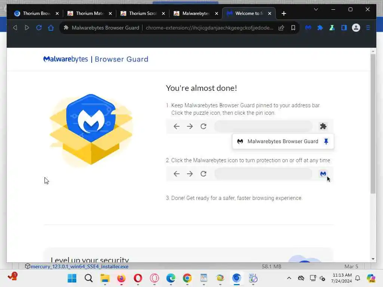The image size is (383, 287).
Task: Click Malwarebytes Browser Guard header logo
Action: [x=96, y=59]
